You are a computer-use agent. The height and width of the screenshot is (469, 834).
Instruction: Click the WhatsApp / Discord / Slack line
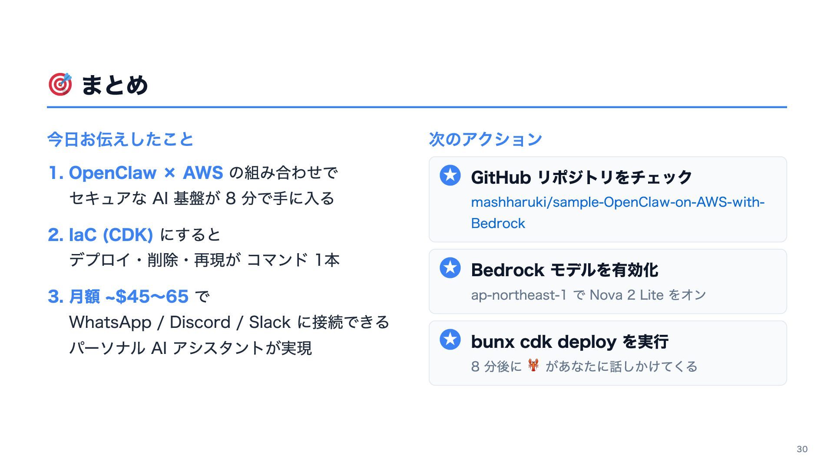[229, 322]
